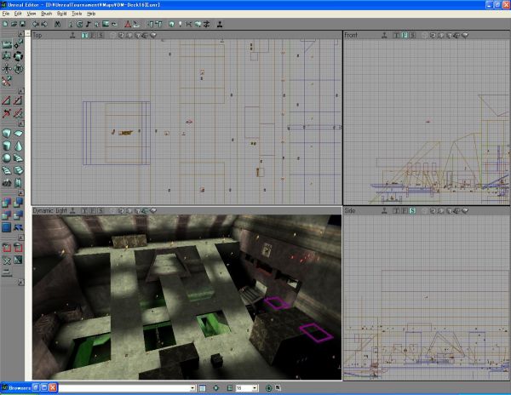Open the View menu
The height and width of the screenshot is (395, 511).
pos(32,14)
